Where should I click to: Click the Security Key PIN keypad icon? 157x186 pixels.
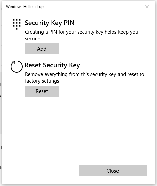(x=17, y=24)
